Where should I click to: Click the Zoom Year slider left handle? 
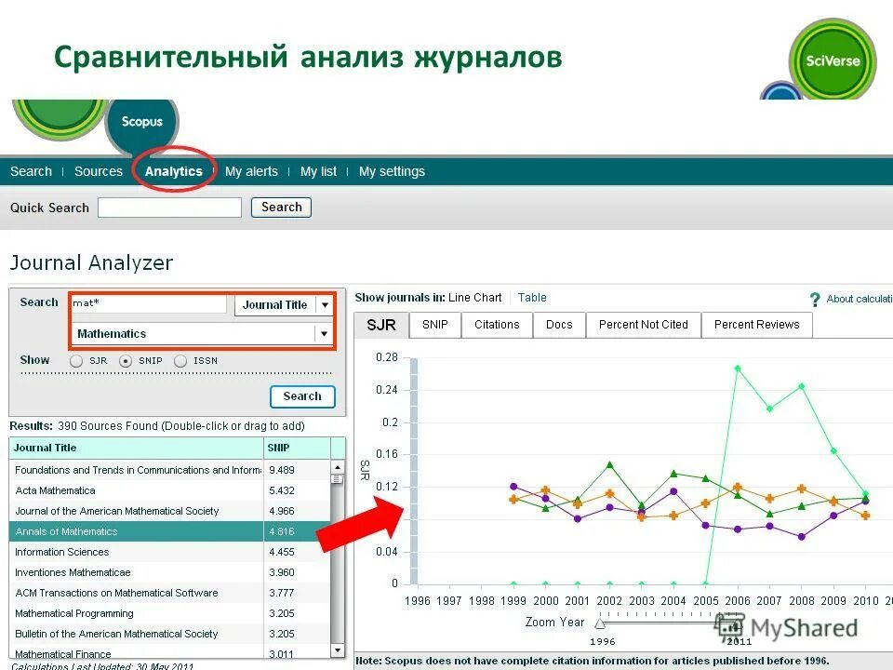pos(600,623)
